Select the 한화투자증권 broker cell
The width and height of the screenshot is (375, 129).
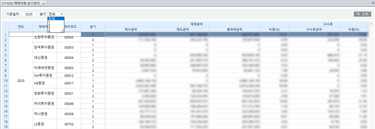pyautogui.click(x=45, y=93)
